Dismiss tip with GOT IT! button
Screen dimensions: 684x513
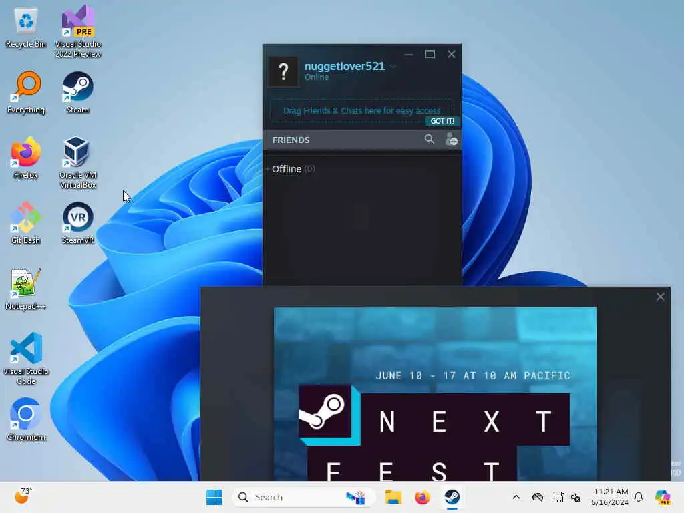442,121
